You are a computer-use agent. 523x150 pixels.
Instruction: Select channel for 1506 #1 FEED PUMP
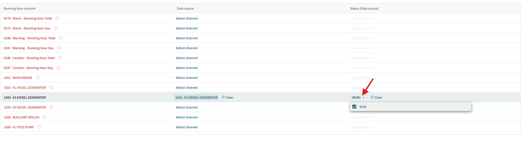(x=187, y=127)
